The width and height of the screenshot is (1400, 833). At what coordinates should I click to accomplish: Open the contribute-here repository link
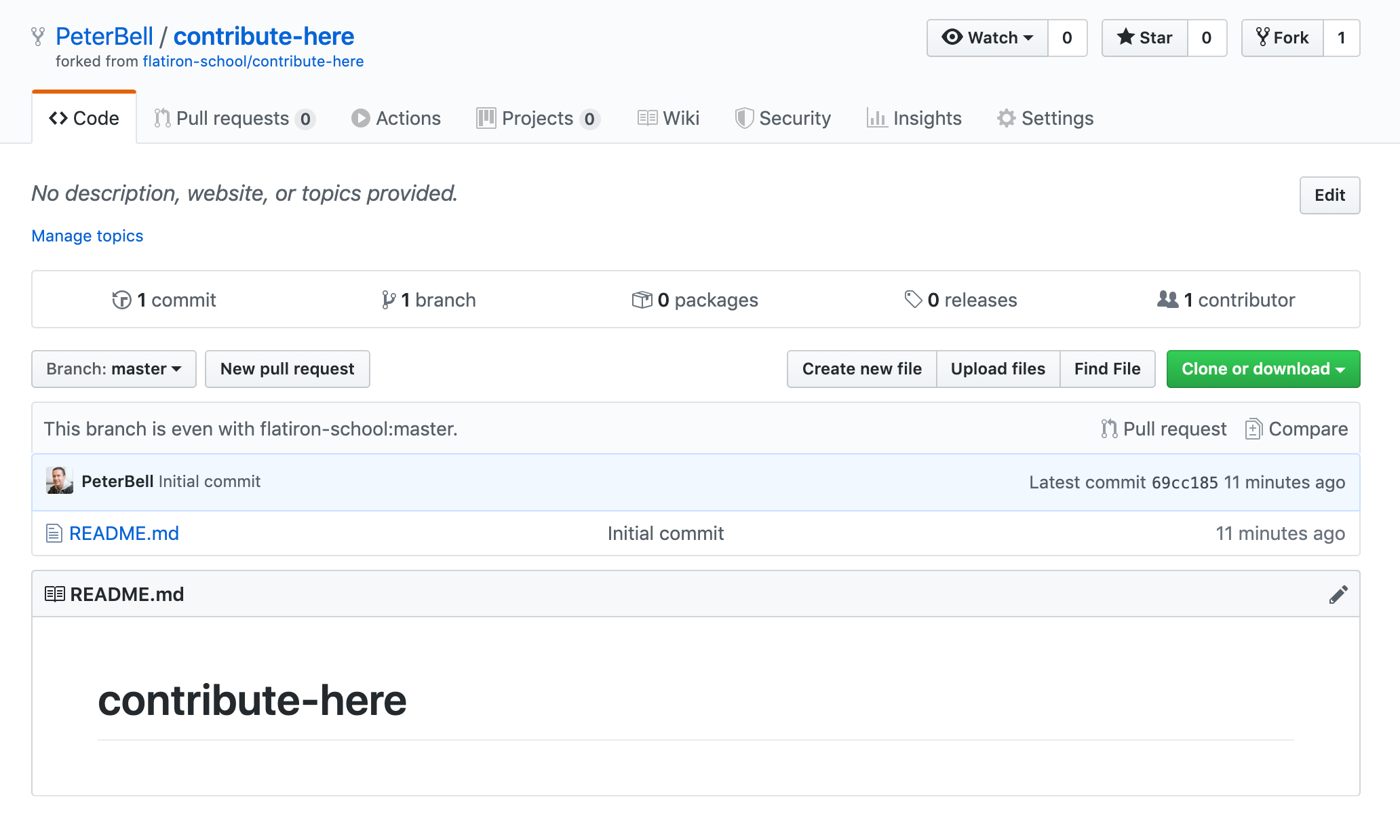pos(264,36)
